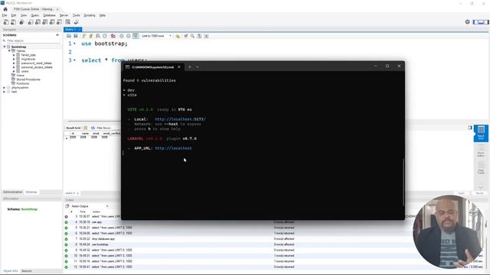Select the Field Types side panel button

coord(481,167)
